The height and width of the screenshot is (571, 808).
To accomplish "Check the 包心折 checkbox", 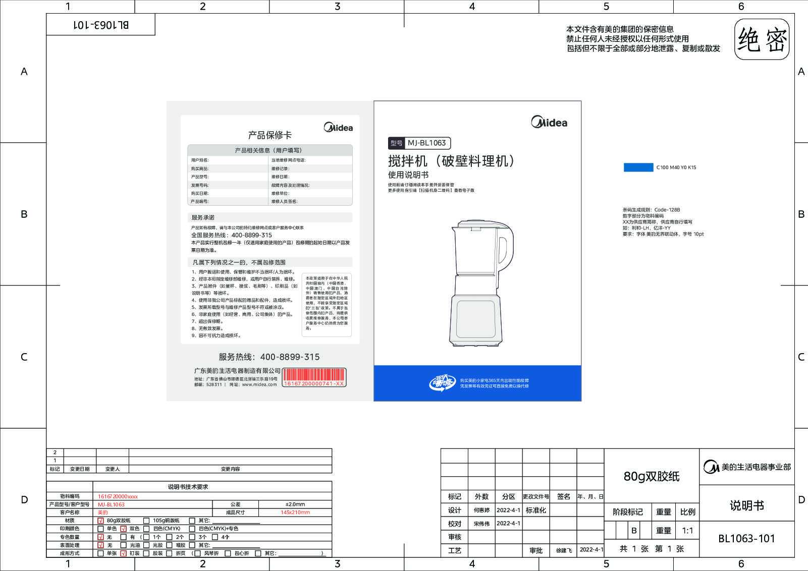I will click(228, 553).
